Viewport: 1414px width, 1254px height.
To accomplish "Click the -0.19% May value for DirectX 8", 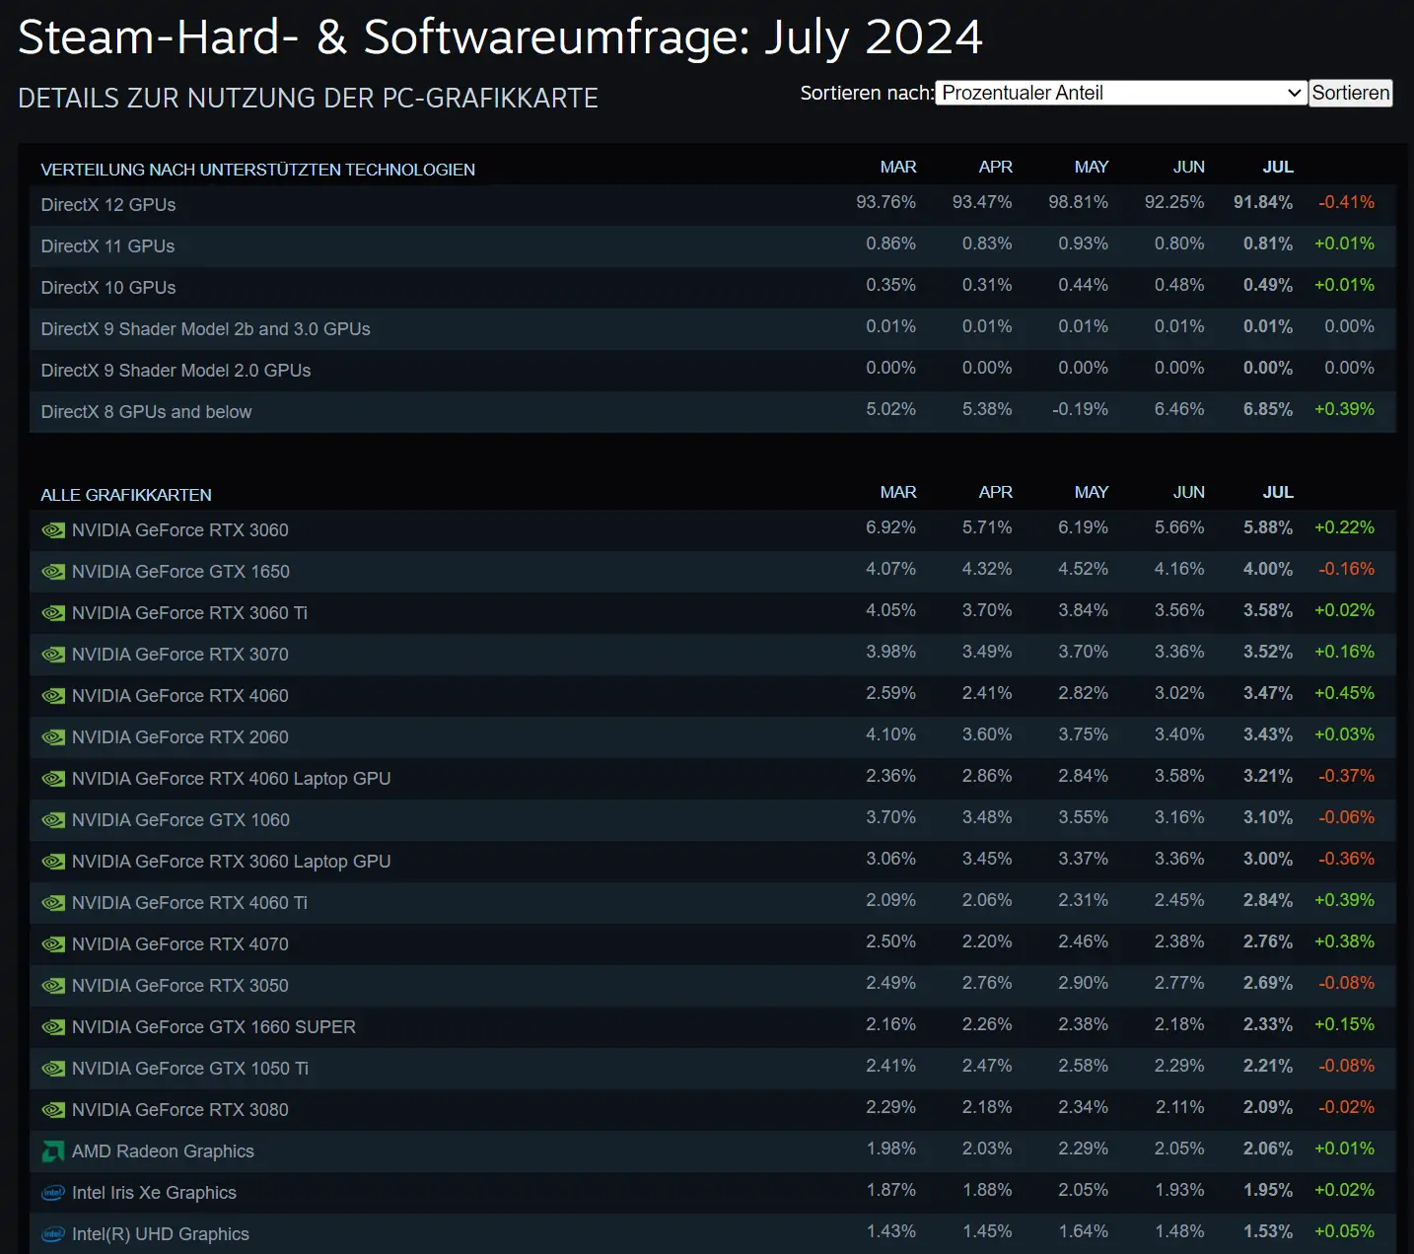I will click(1080, 409).
